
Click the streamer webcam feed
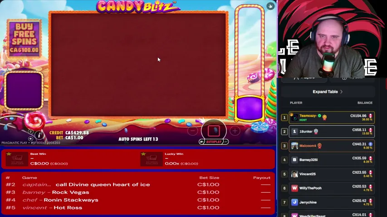pos(332,39)
